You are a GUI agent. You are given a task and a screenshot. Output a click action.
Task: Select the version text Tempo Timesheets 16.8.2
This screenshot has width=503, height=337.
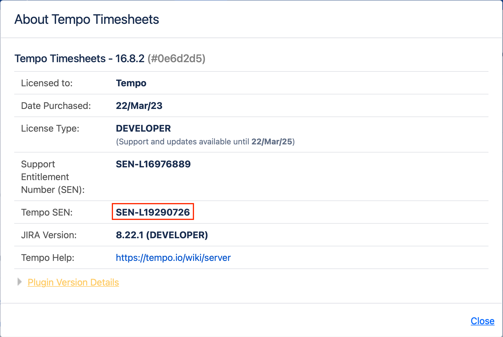80,58
